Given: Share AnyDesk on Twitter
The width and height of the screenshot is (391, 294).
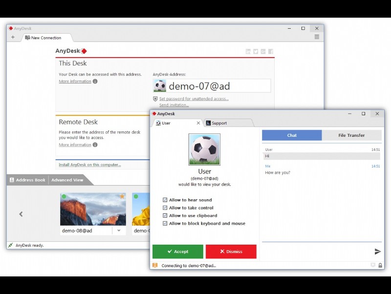Looking at the screenshot, I should click(x=256, y=51).
